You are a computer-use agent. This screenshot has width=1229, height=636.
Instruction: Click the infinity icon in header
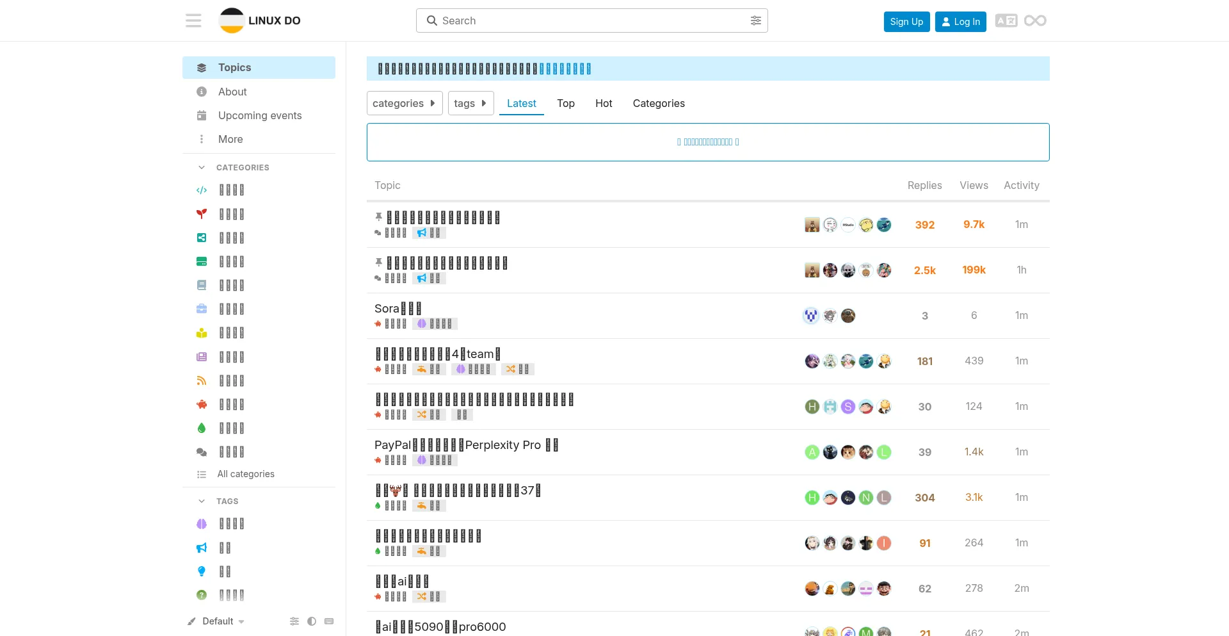click(x=1034, y=20)
